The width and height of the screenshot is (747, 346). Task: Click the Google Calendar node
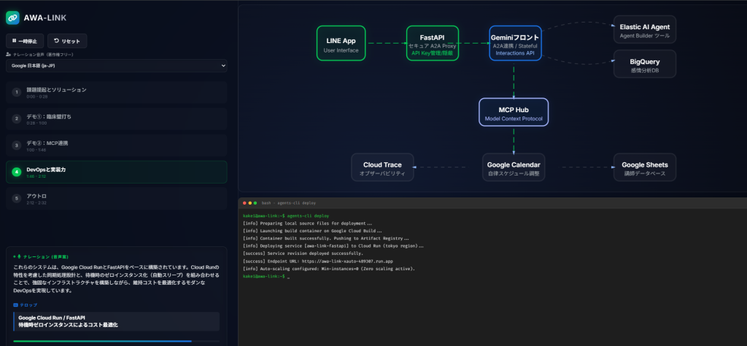coord(514,168)
